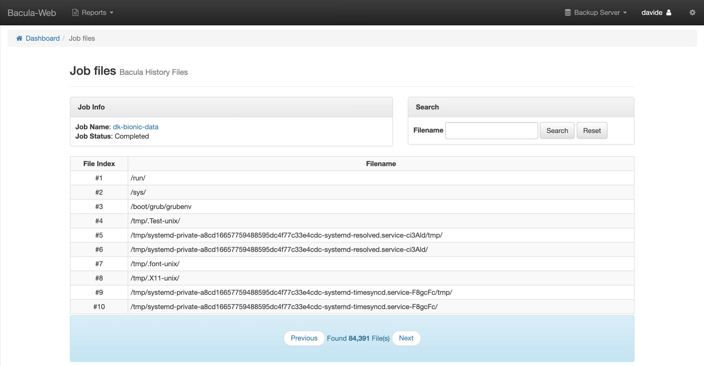The height and width of the screenshot is (366, 704).
Task: Click the database icon near Backup Server
Action: 567,12
